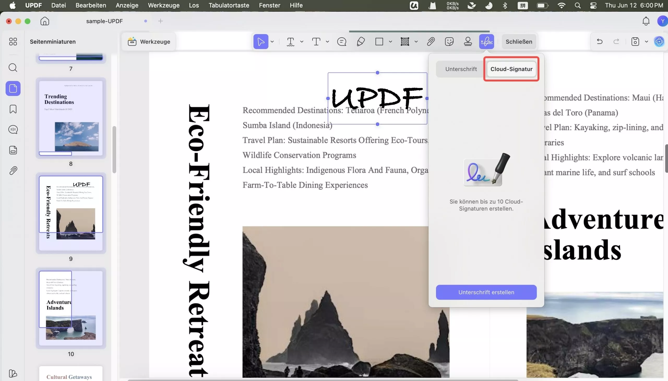Expand the rectangle shape dropdown arrow
The image size is (668, 381).
(390, 41)
